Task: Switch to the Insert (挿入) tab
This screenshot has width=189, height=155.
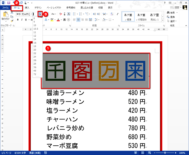Action: pyautogui.click(x=27, y=8)
